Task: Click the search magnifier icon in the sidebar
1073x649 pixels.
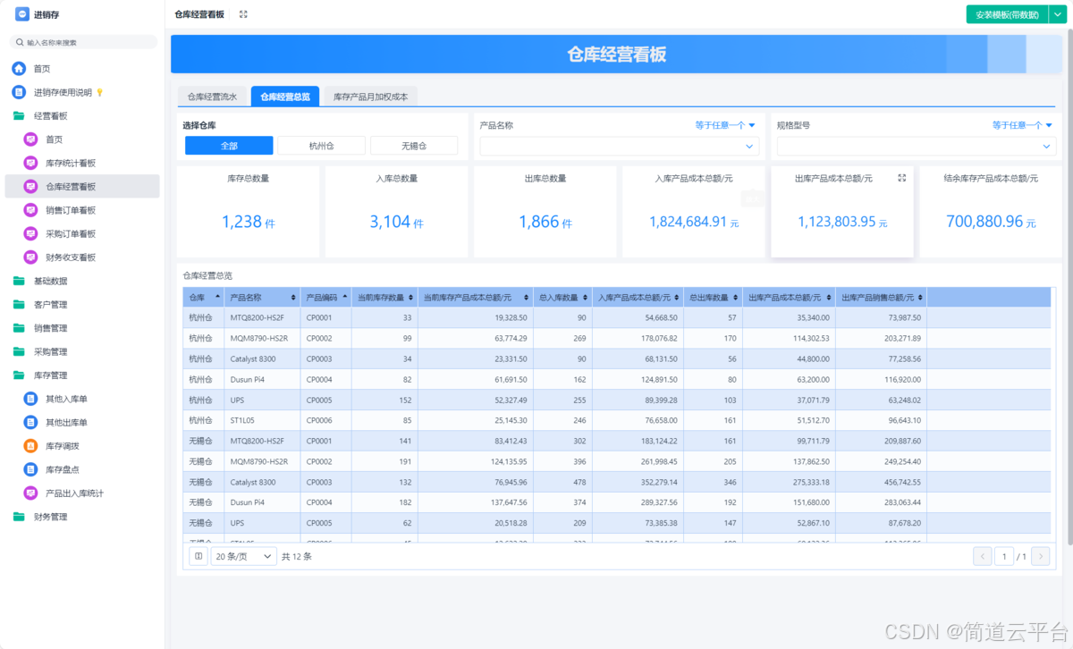Action: (20, 42)
